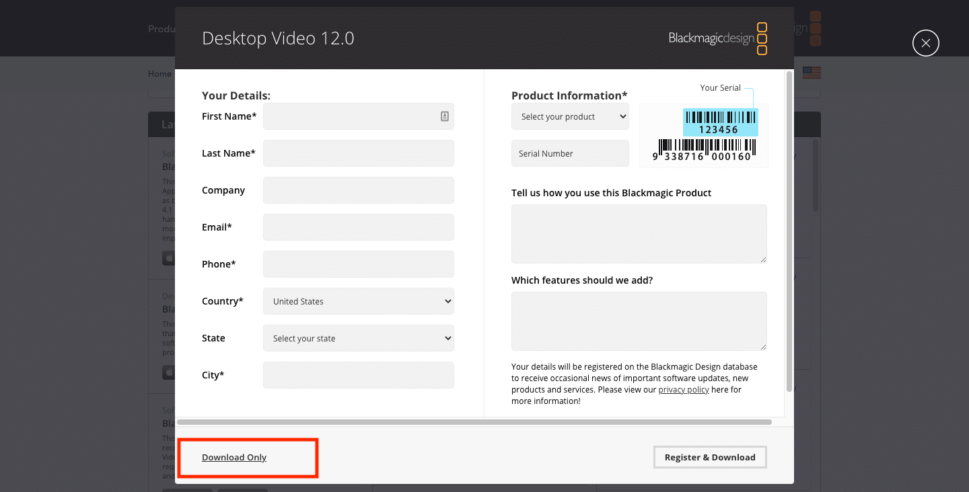The height and width of the screenshot is (492, 969).
Task: Click into the Email field
Action: [359, 227]
